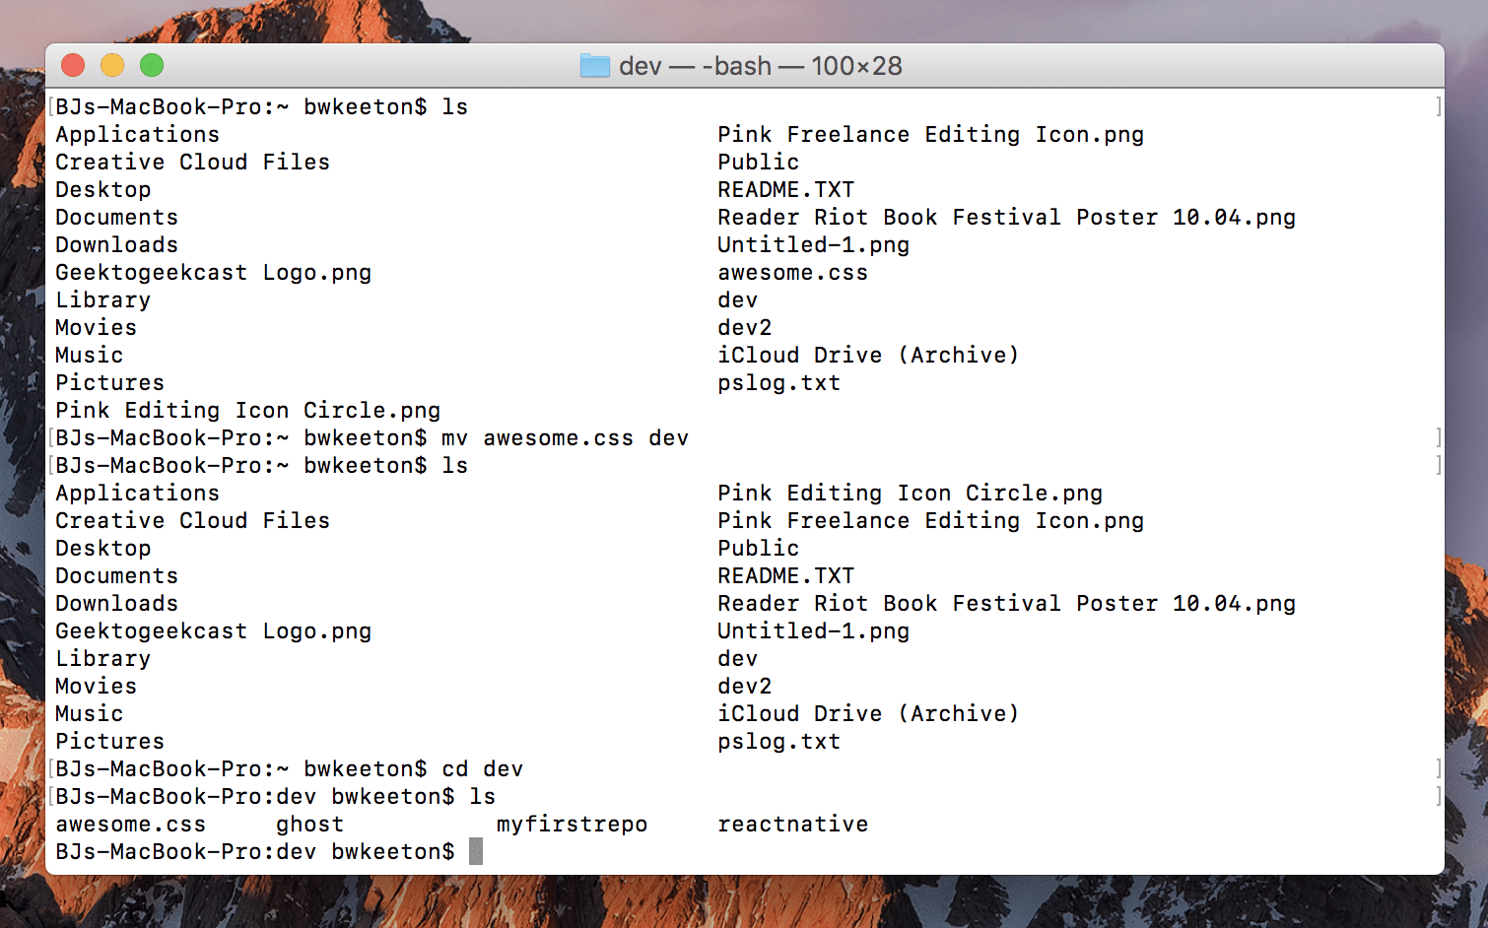Click the ghost folder name
Image resolution: width=1488 pixels, height=928 pixels.
pos(309,824)
